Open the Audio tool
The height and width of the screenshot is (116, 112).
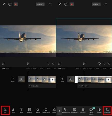pos(13,111)
